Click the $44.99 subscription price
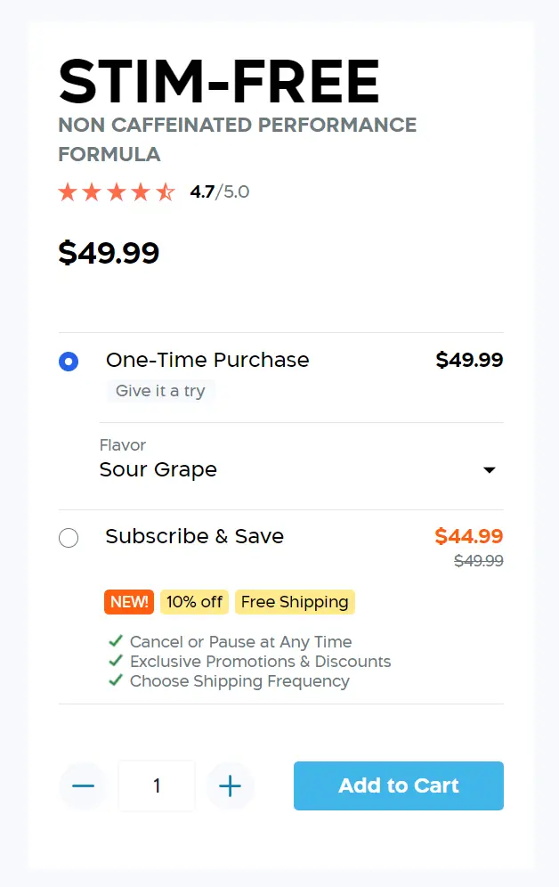The width and height of the screenshot is (559, 887). click(469, 536)
